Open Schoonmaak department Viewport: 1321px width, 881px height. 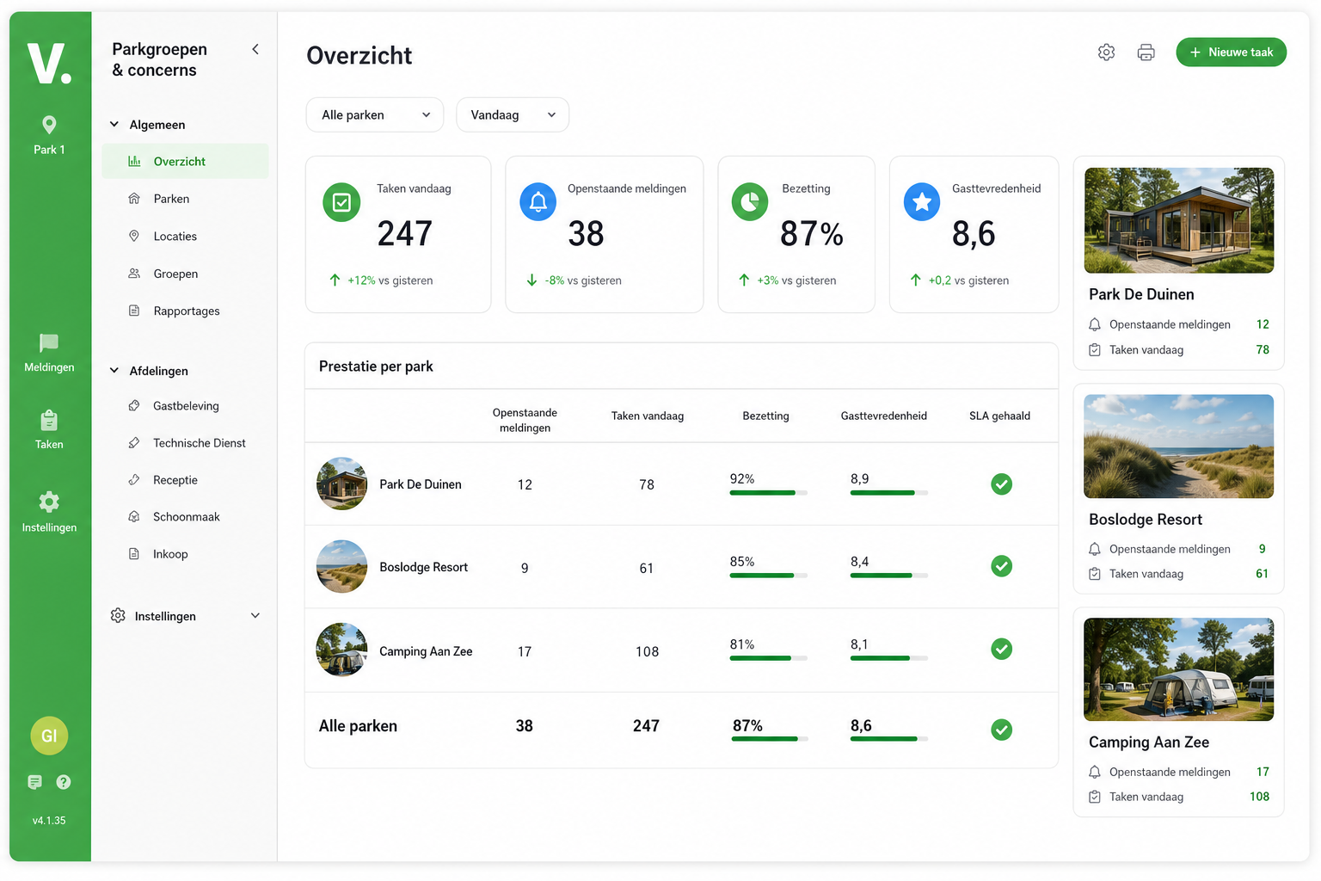tap(186, 517)
